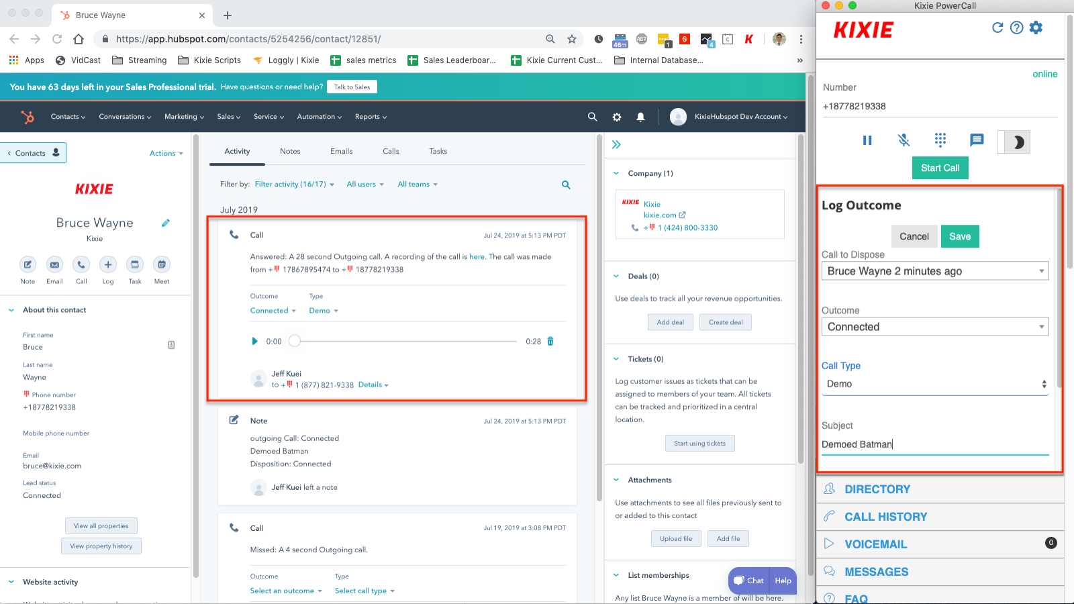The image size is (1074, 604).
Task: Collapse the Deals section
Action: pos(616,276)
